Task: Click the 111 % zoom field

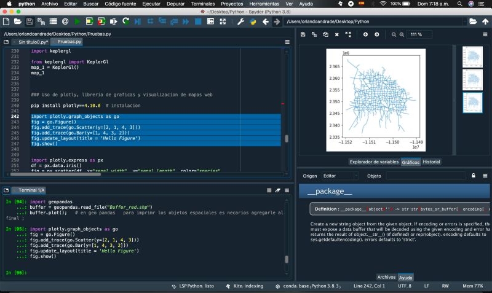Action: click(419, 34)
